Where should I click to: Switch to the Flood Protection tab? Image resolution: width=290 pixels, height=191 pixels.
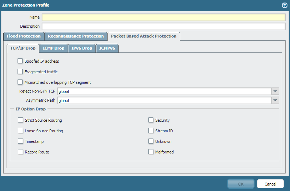pyautogui.click(x=24, y=36)
